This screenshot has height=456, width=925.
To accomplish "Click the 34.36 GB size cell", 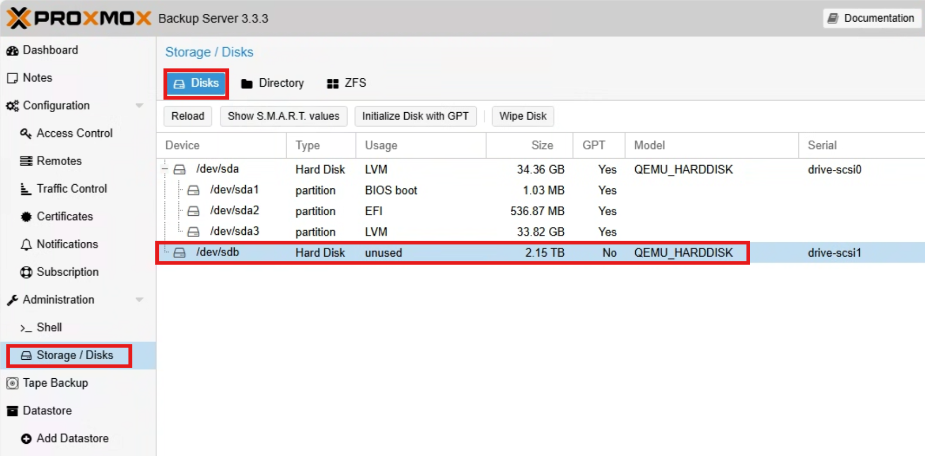I will coord(541,170).
